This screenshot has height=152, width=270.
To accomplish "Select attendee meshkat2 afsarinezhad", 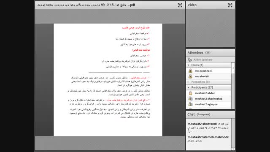I will (209, 98).
